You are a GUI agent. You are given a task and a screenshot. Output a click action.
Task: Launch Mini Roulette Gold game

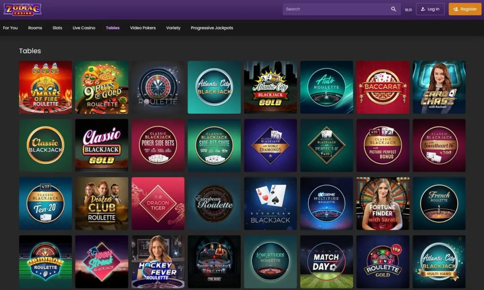[x=383, y=262]
